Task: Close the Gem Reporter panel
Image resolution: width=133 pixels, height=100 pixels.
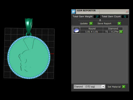Action: tap(127, 11)
